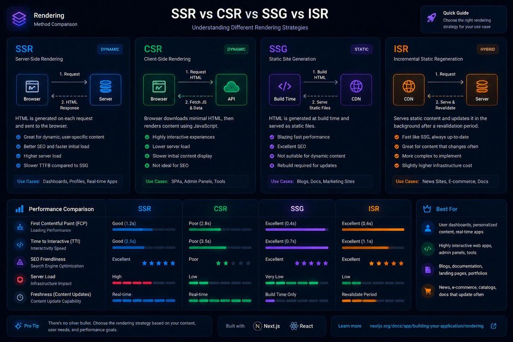Screen dimensions: 513x342
Task: Open the nextjs.org rendering docs link
Action: [427, 326]
